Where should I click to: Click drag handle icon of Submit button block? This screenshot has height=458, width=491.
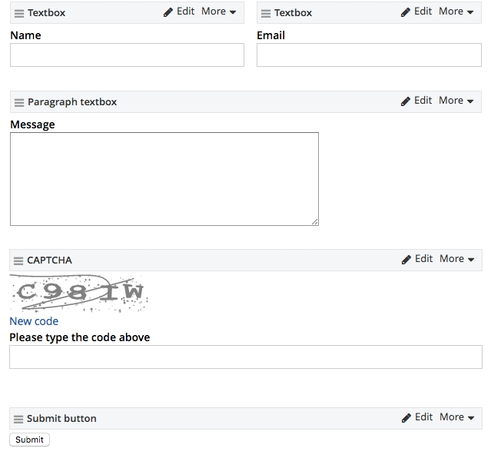pyautogui.click(x=18, y=419)
